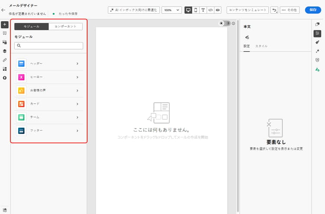Open the add content plus icon in left rail
The height and width of the screenshot is (214, 325).
pyautogui.click(x=5, y=25)
